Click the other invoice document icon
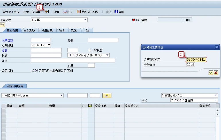 pyautogui.click(x=47, y=12)
